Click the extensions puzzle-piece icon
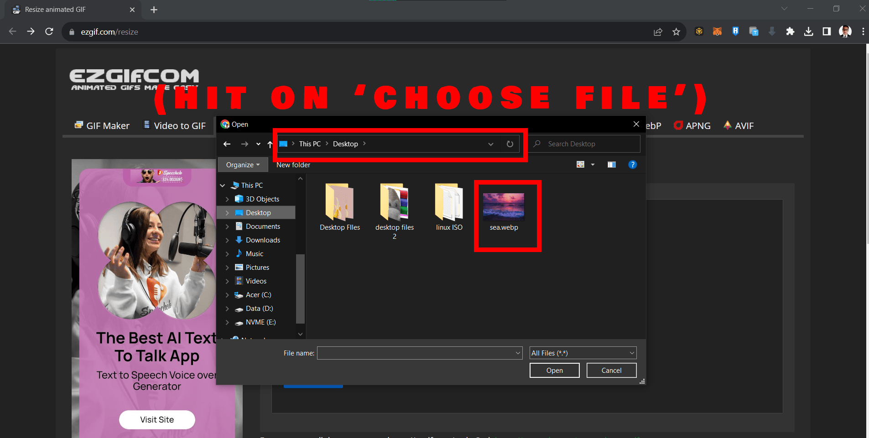This screenshot has width=869, height=438. 791,31
